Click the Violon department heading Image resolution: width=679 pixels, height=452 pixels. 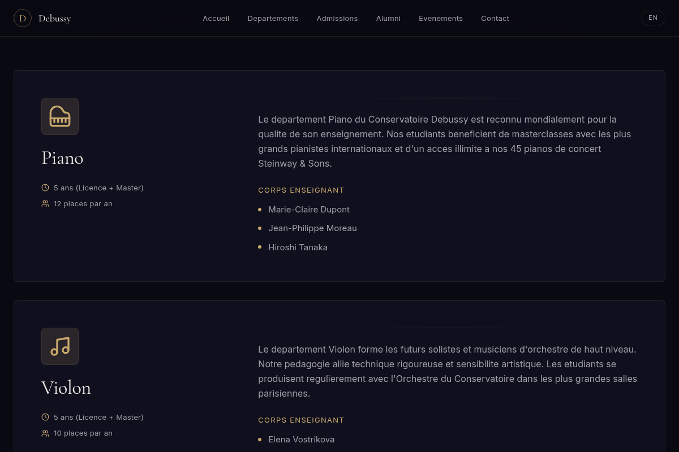(66, 388)
